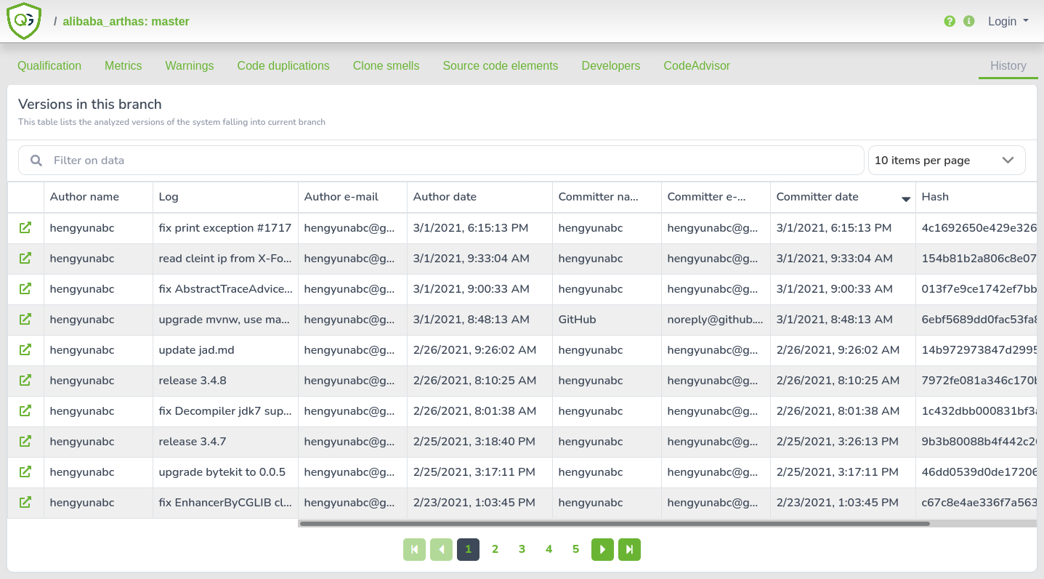
Task: Go to next page button
Action: pos(602,549)
